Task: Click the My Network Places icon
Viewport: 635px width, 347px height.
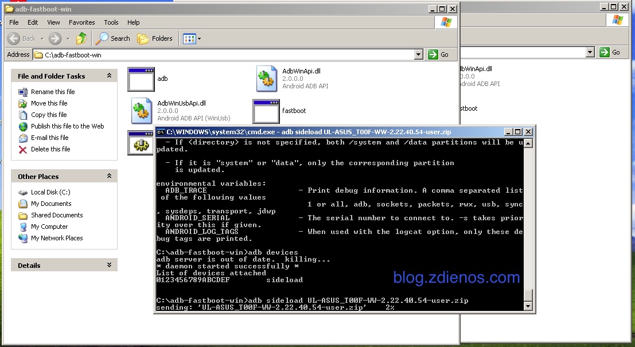Action: click(23, 238)
